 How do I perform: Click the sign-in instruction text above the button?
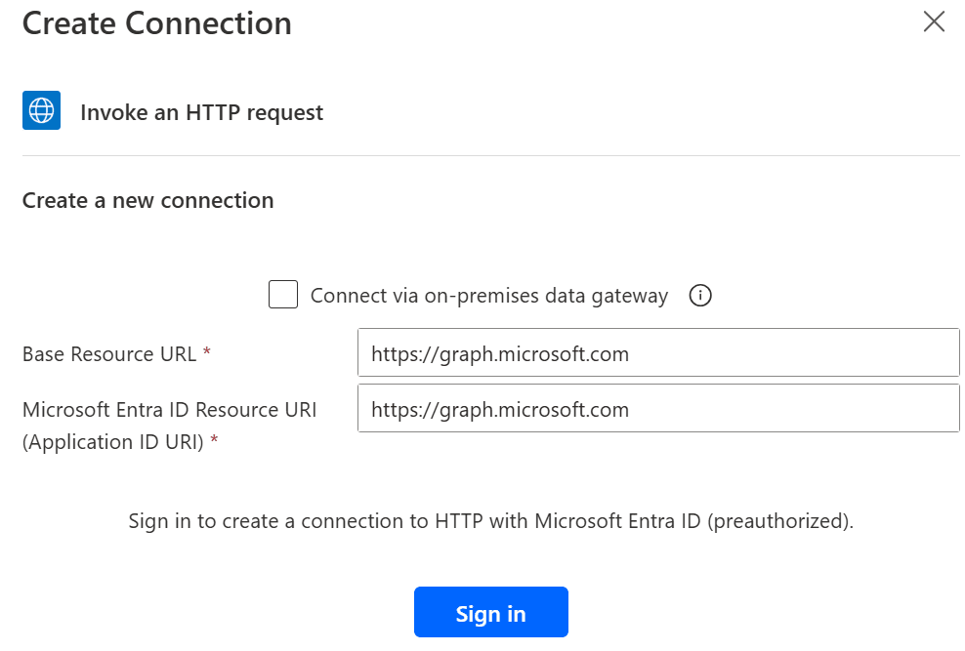[x=490, y=521]
